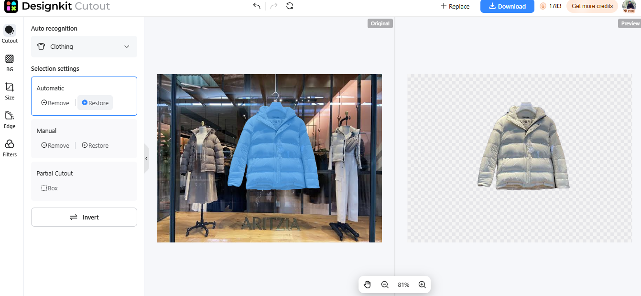Click the credits coin icon
641x296 pixels.
543,6
